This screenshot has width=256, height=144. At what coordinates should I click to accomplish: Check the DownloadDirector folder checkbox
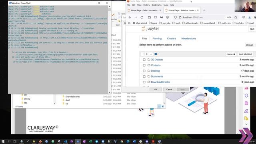coord(144,82)
